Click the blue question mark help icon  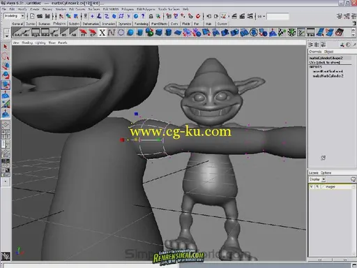143,16
